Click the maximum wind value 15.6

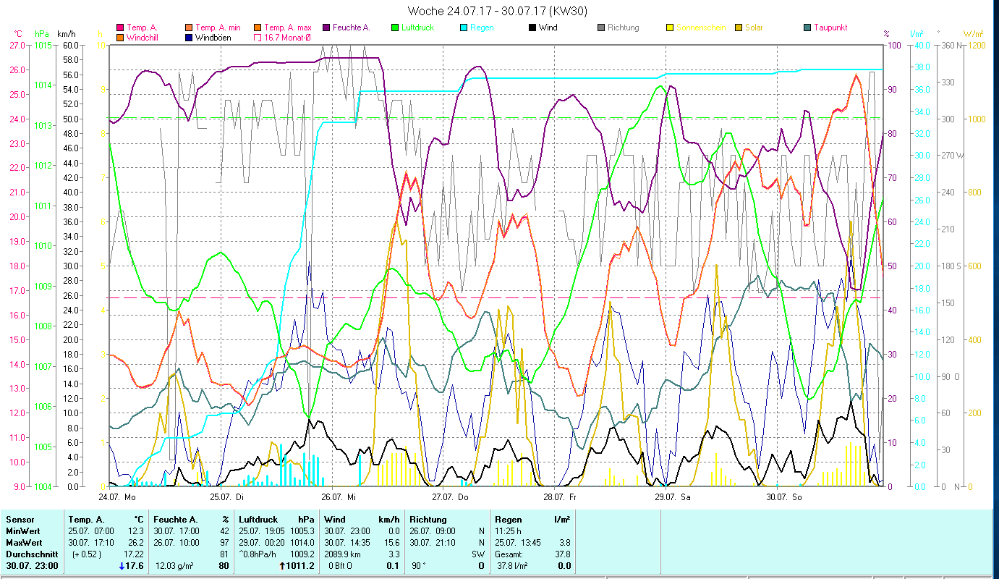392,542
